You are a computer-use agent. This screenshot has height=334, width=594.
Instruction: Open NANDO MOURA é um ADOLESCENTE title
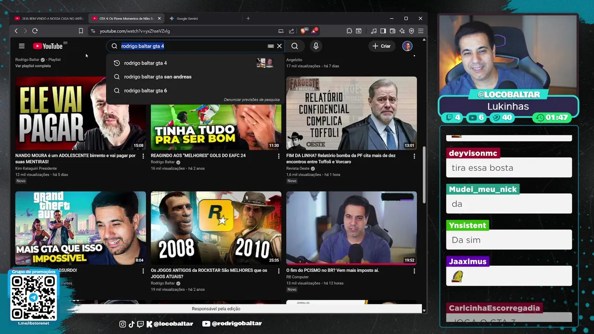point(75,159)
